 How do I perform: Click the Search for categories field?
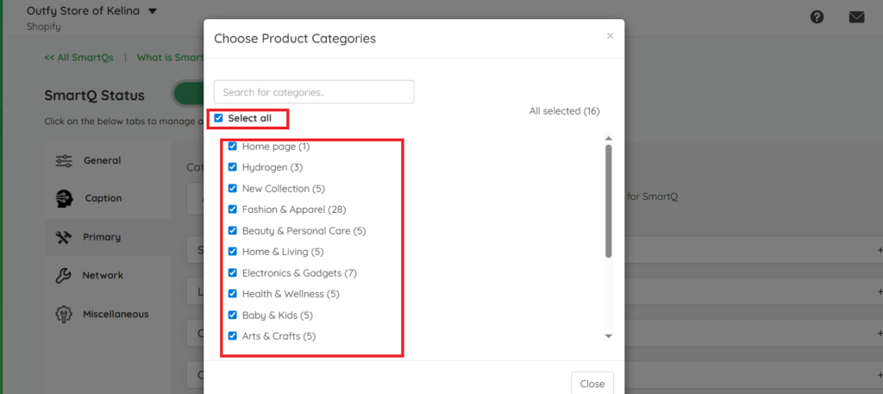click(x=314, y=92)
